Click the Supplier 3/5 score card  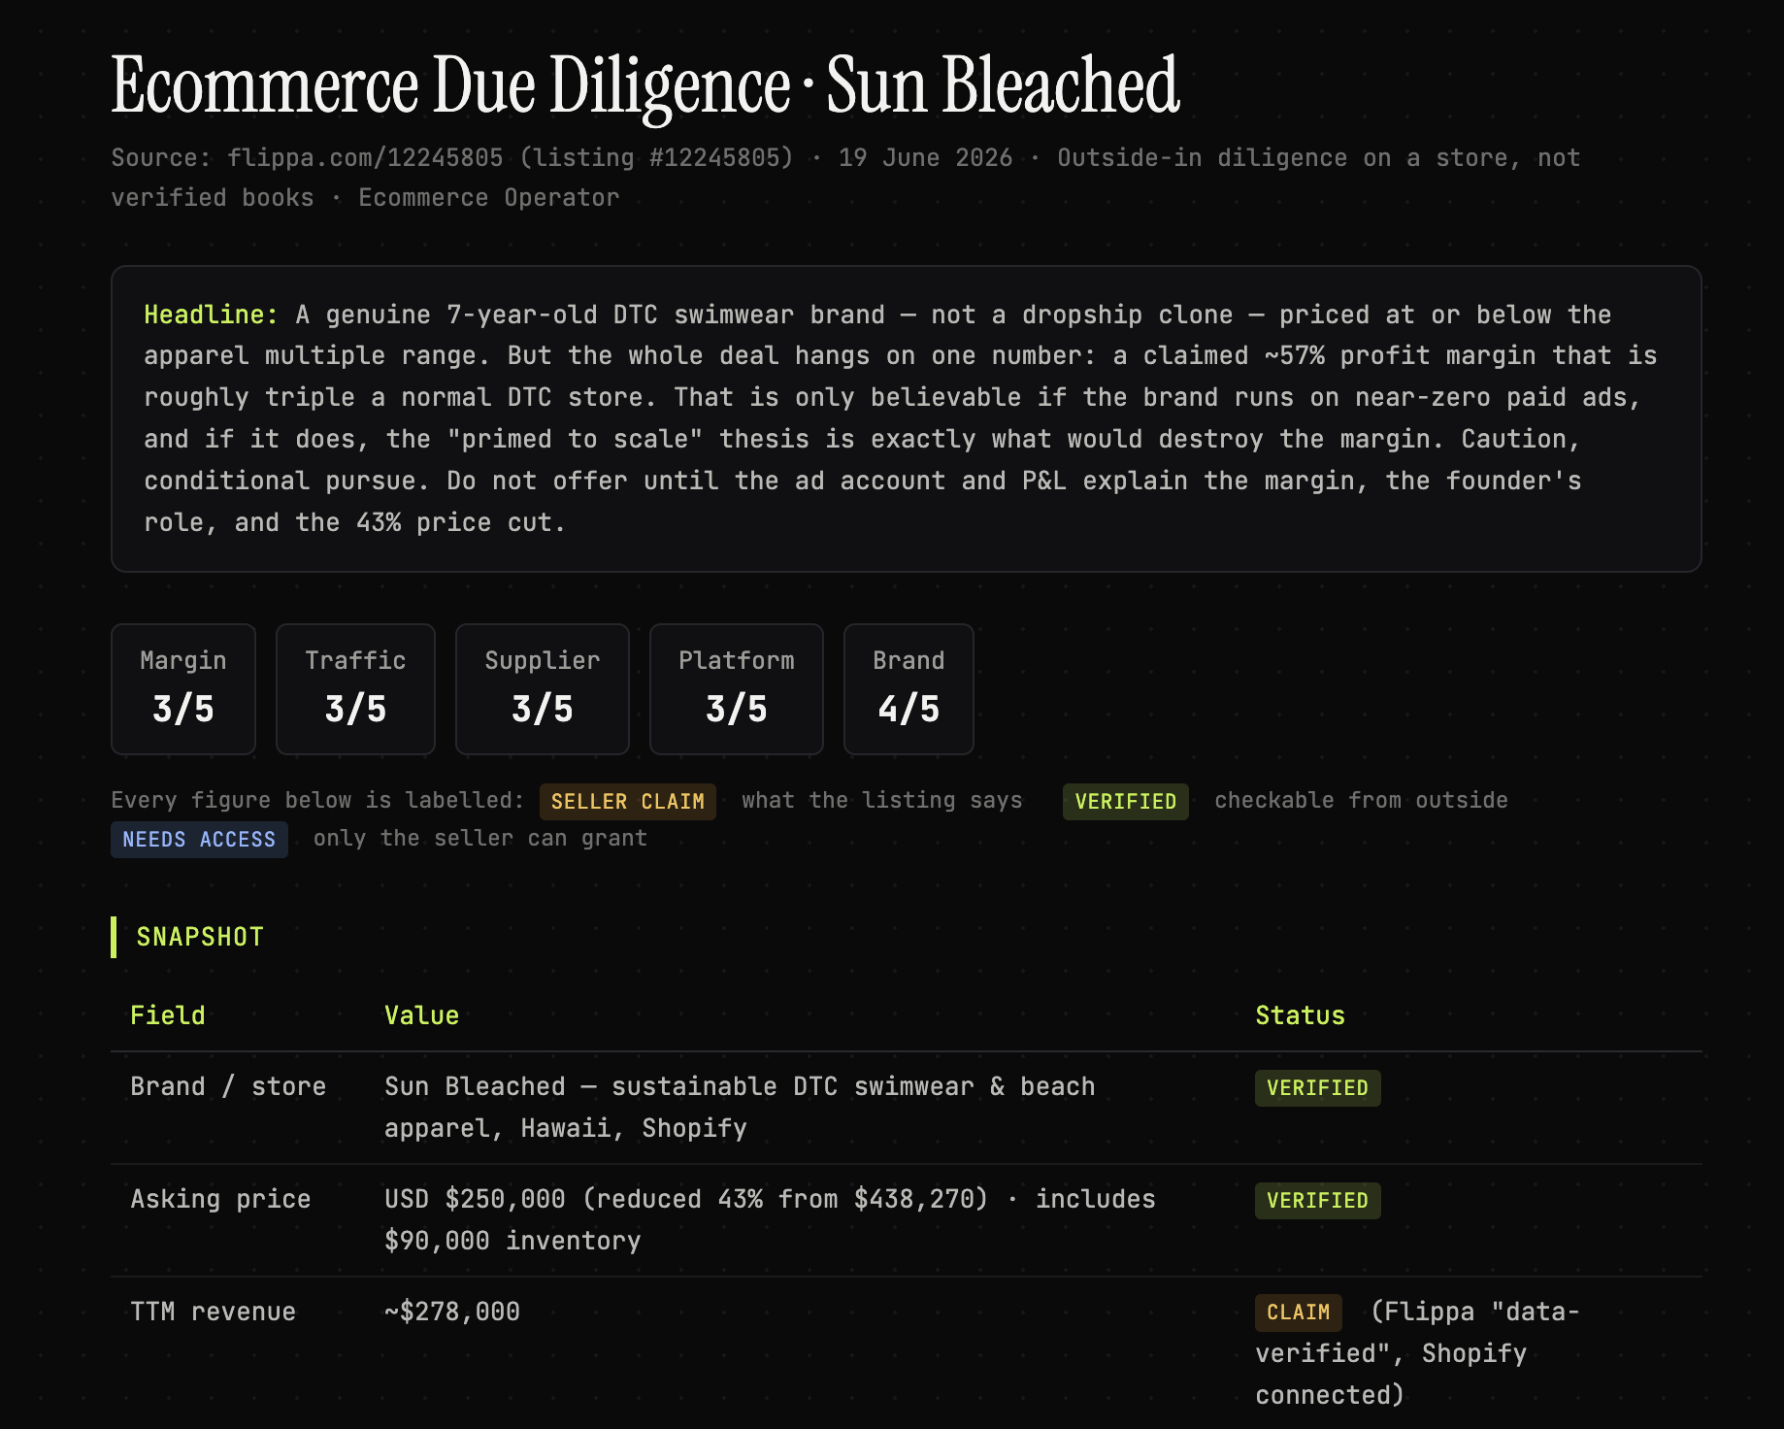(x=543, y=689)
